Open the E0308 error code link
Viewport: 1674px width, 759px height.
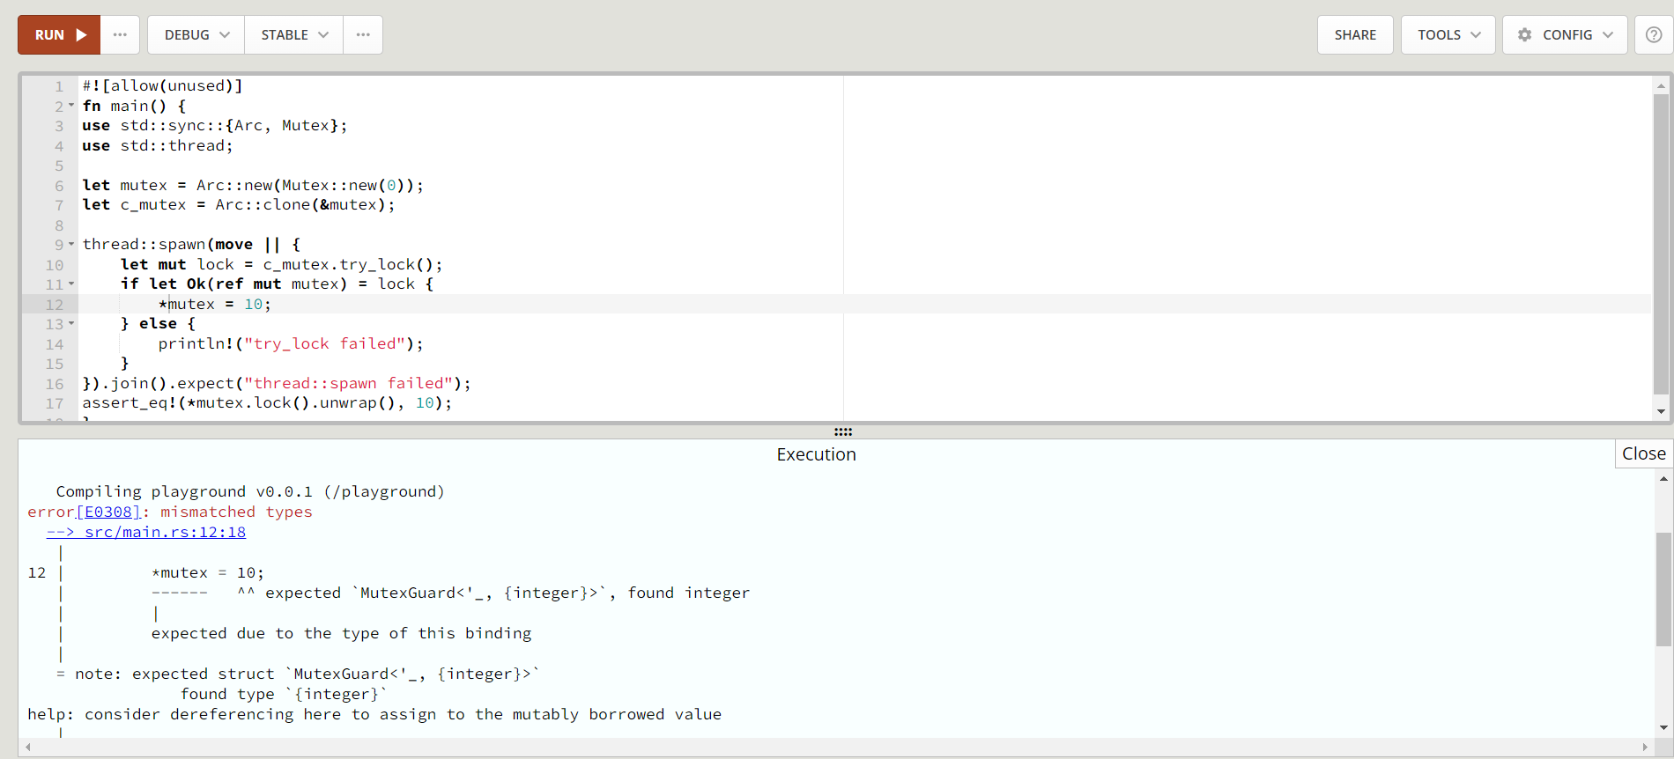coord(108,512)
